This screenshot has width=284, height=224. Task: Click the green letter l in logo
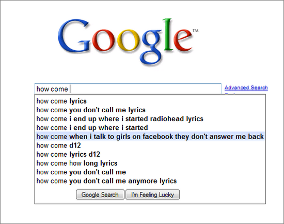pos(168,34)
